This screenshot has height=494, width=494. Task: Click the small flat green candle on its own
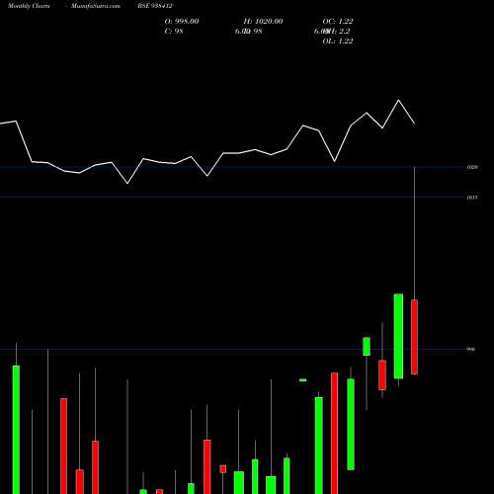302,380
